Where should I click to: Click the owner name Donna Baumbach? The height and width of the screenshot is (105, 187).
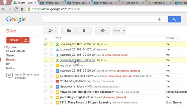pos(176,92)
